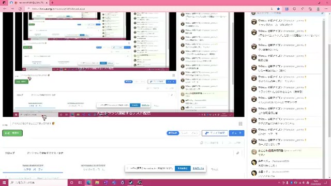
Task: Click the grid layout icon below the video
Action: point(240,123)
